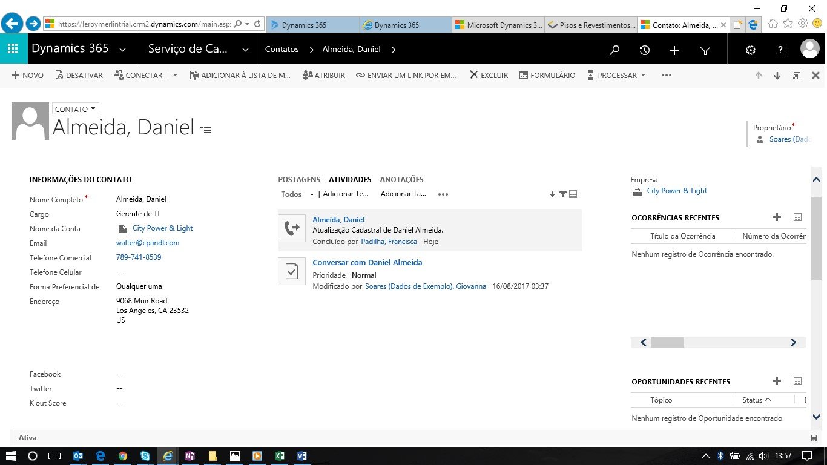Screen dimensions: 827x465
Task: Open Word from the taskbar
Action: [x=302, y=456]
